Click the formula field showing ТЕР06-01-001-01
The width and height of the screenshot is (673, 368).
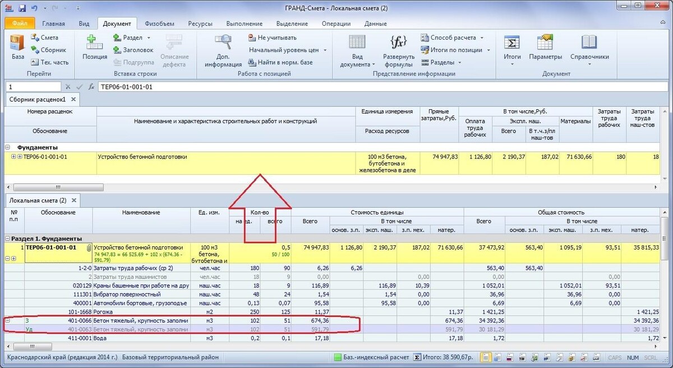(x=383, y=87)
